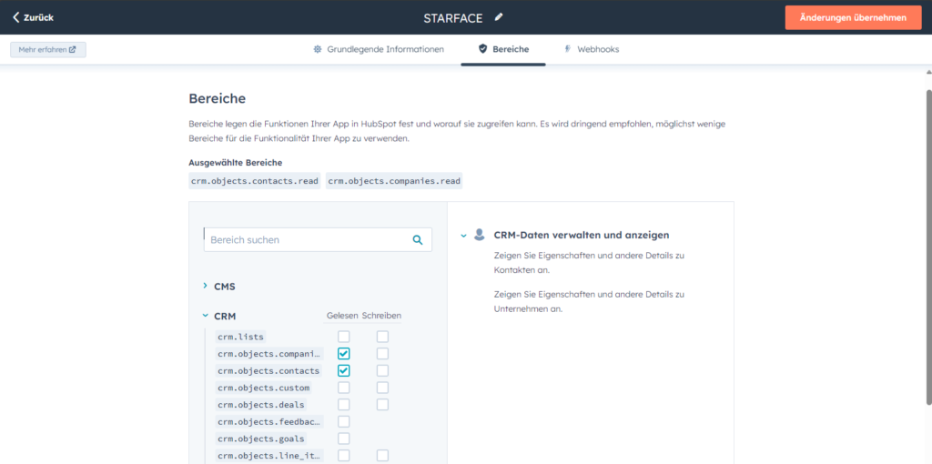Click the pencil icon next to STARFACE
This screenshot has height=464, width=932.
point(499,17)
